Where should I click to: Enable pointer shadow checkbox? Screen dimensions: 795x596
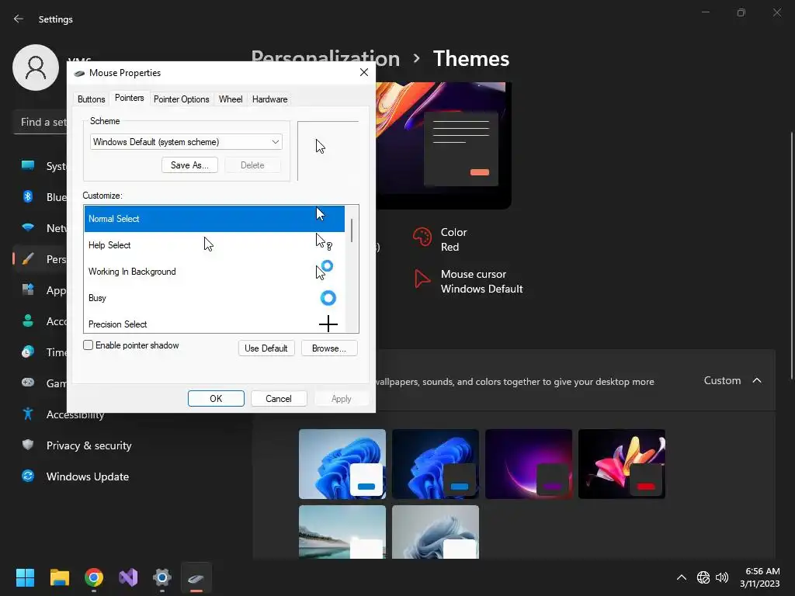click(x=89, y=345)
